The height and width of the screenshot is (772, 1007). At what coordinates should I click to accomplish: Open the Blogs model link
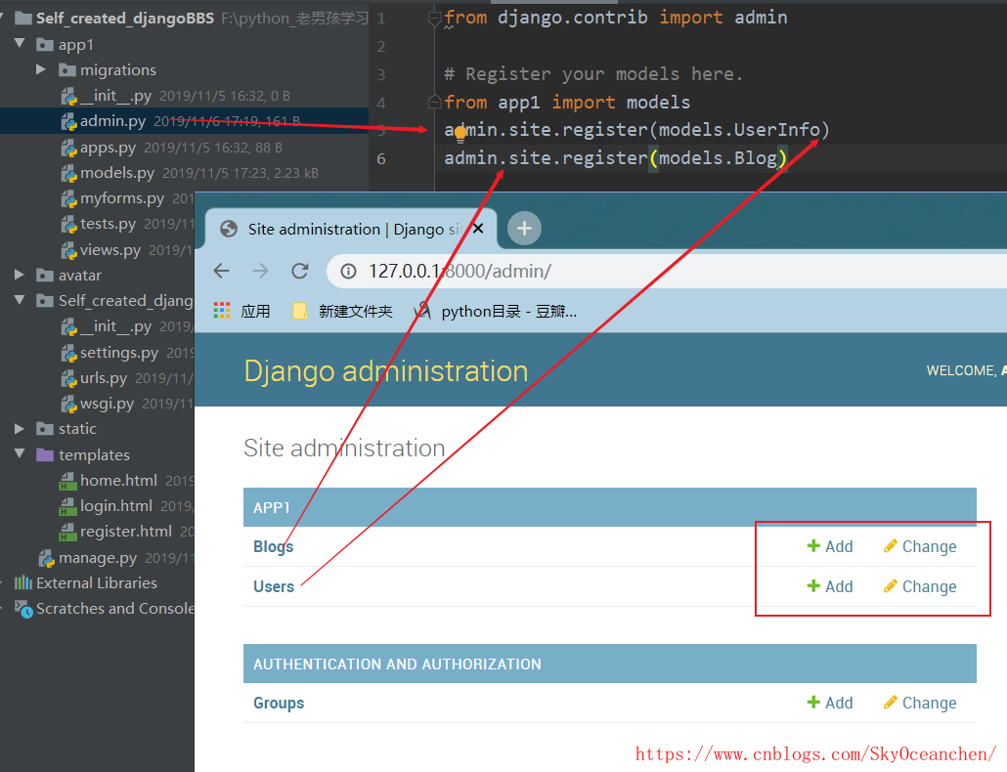point(274,547)
